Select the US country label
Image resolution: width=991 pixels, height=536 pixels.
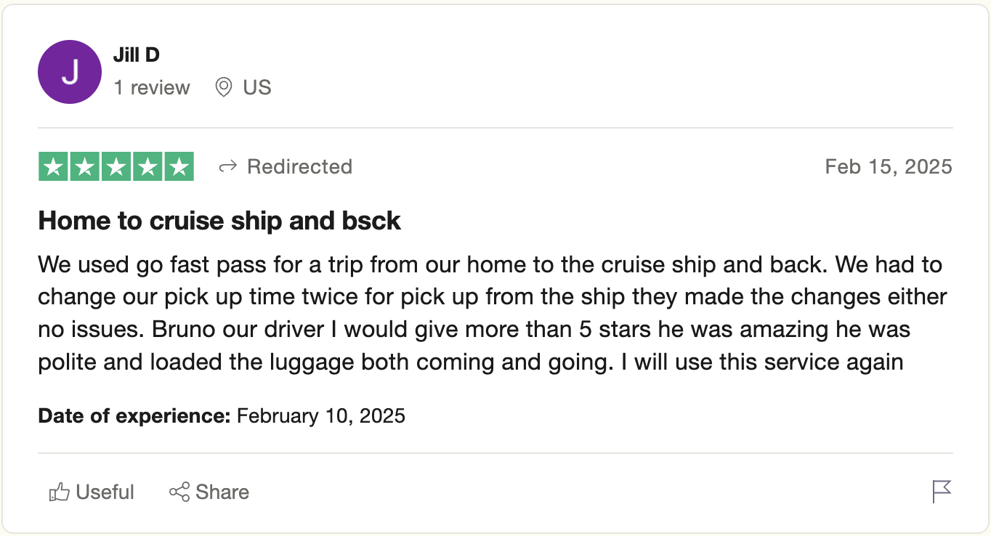tap(257, 88)
